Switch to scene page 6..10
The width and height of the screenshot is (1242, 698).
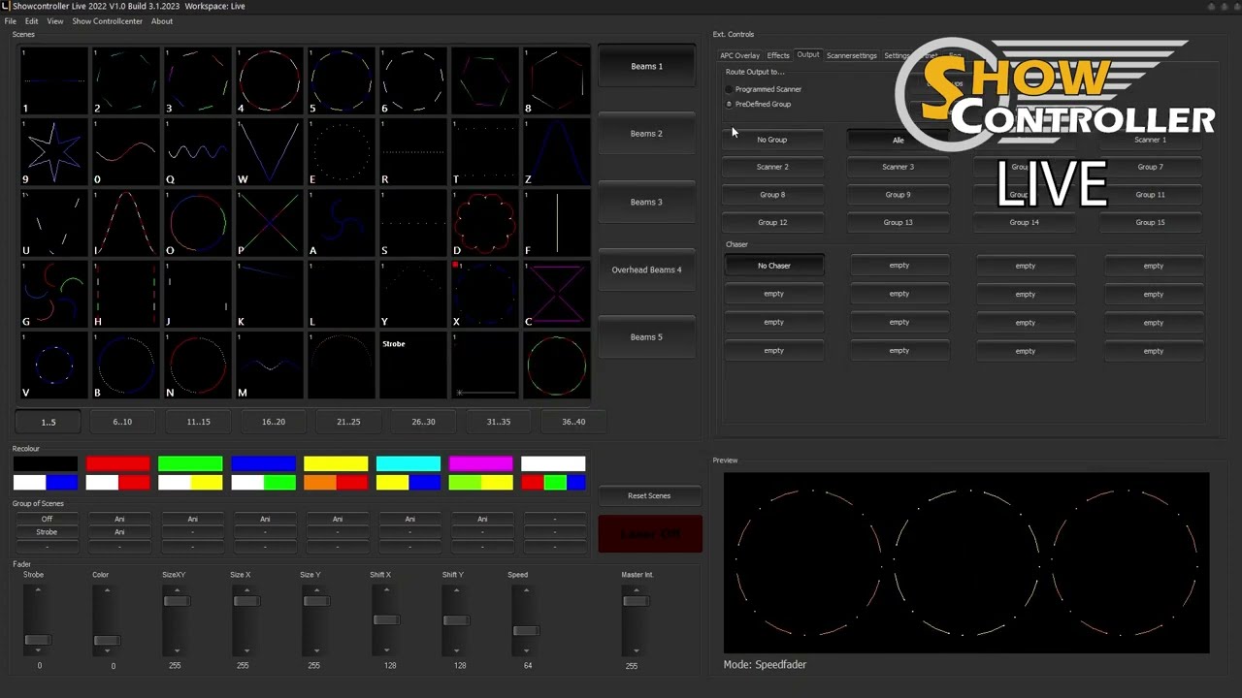pos(122,422)
